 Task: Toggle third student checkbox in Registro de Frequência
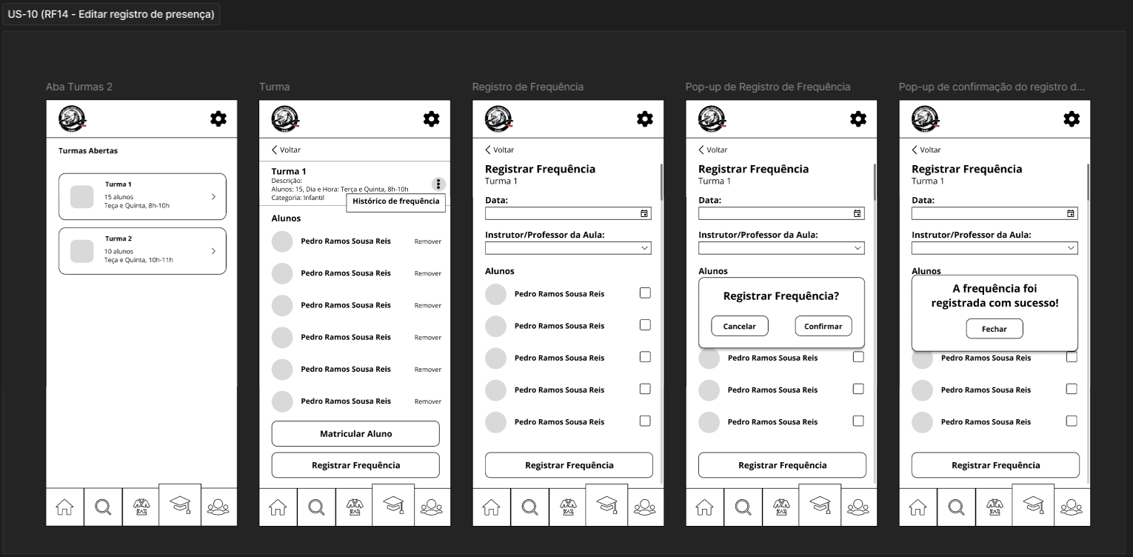tap(645, 356)
